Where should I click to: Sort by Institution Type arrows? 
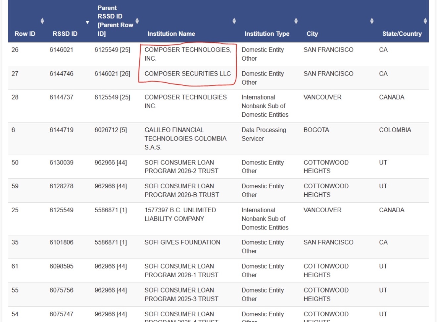pos(296,21)
